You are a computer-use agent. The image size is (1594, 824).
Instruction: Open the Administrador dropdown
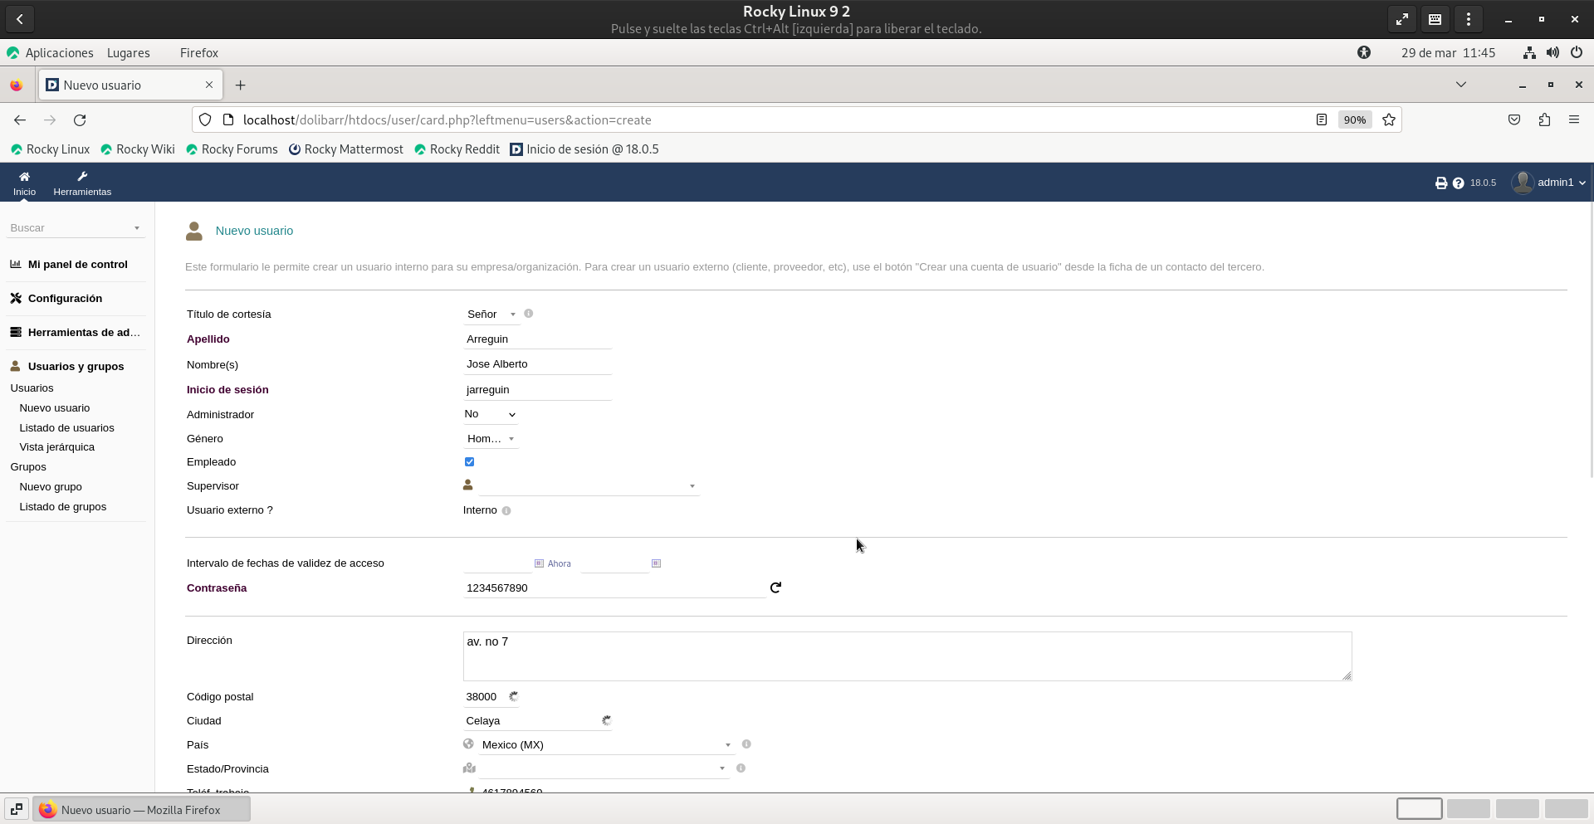pyautogui.click(x=490, y=414)
